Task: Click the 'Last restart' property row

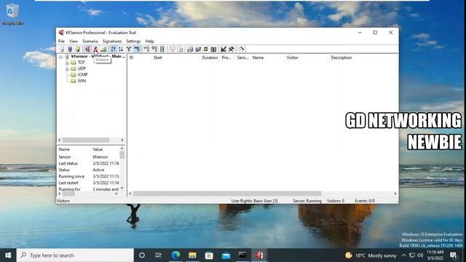Action: tap(89, 183)
